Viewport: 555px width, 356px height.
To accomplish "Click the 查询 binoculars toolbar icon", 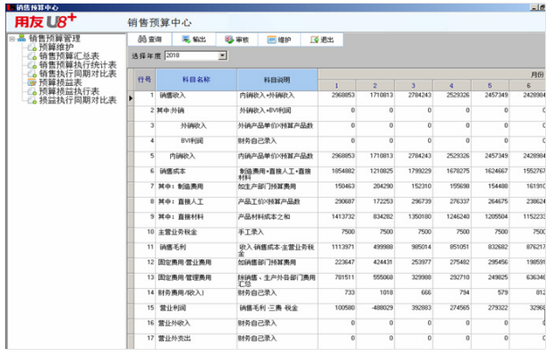I will point(142,39).
